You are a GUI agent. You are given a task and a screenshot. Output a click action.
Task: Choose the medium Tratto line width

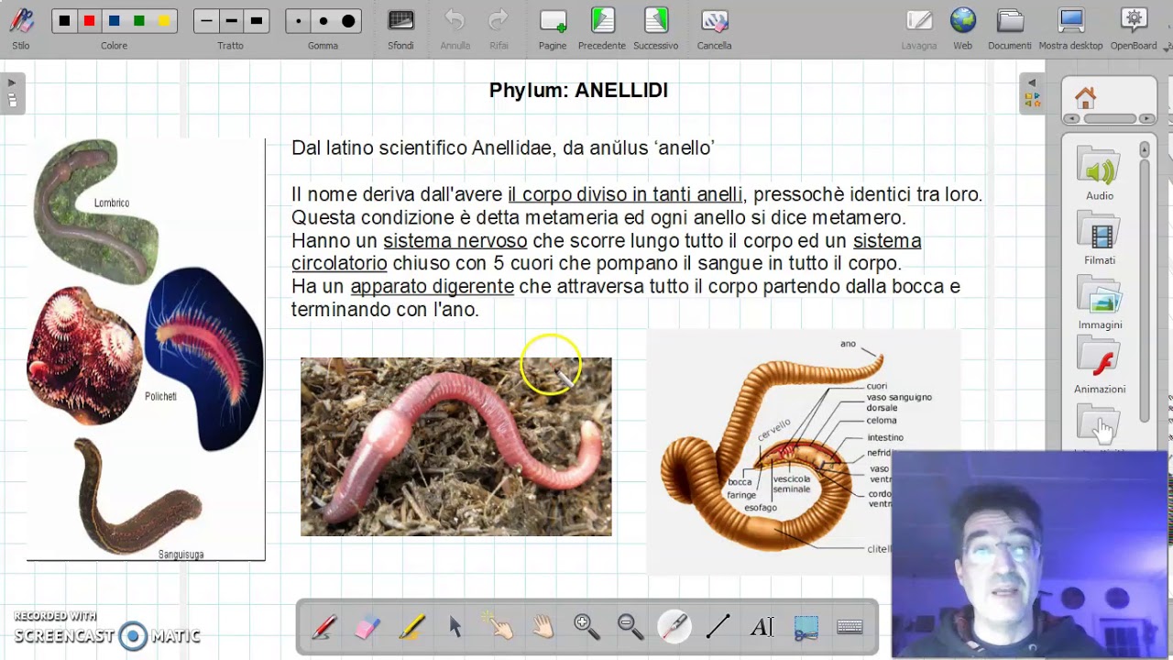pos(231,21)
